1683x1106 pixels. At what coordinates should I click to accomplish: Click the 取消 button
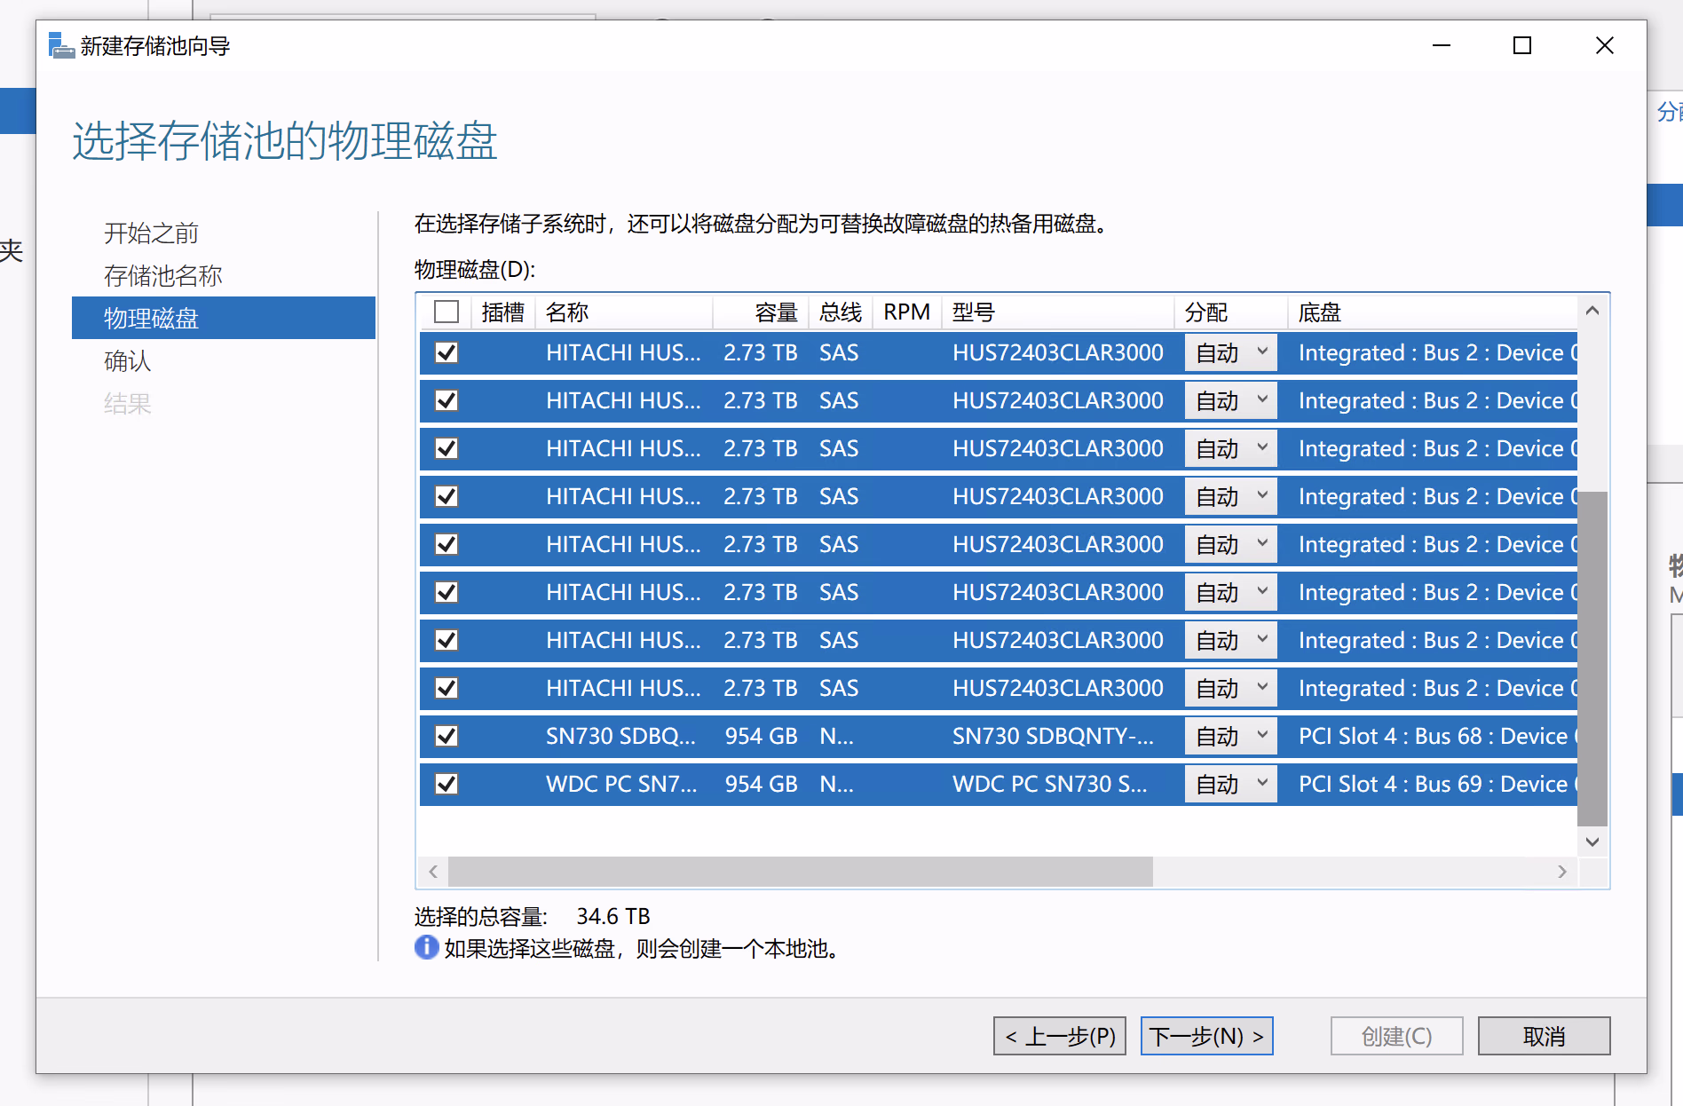pyautogui.click(x=1544, y=1036)
